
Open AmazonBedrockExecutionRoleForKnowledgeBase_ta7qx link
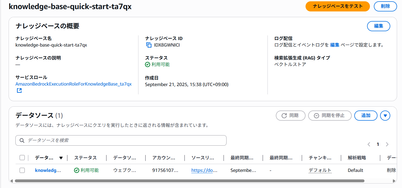tap(74, 84)
